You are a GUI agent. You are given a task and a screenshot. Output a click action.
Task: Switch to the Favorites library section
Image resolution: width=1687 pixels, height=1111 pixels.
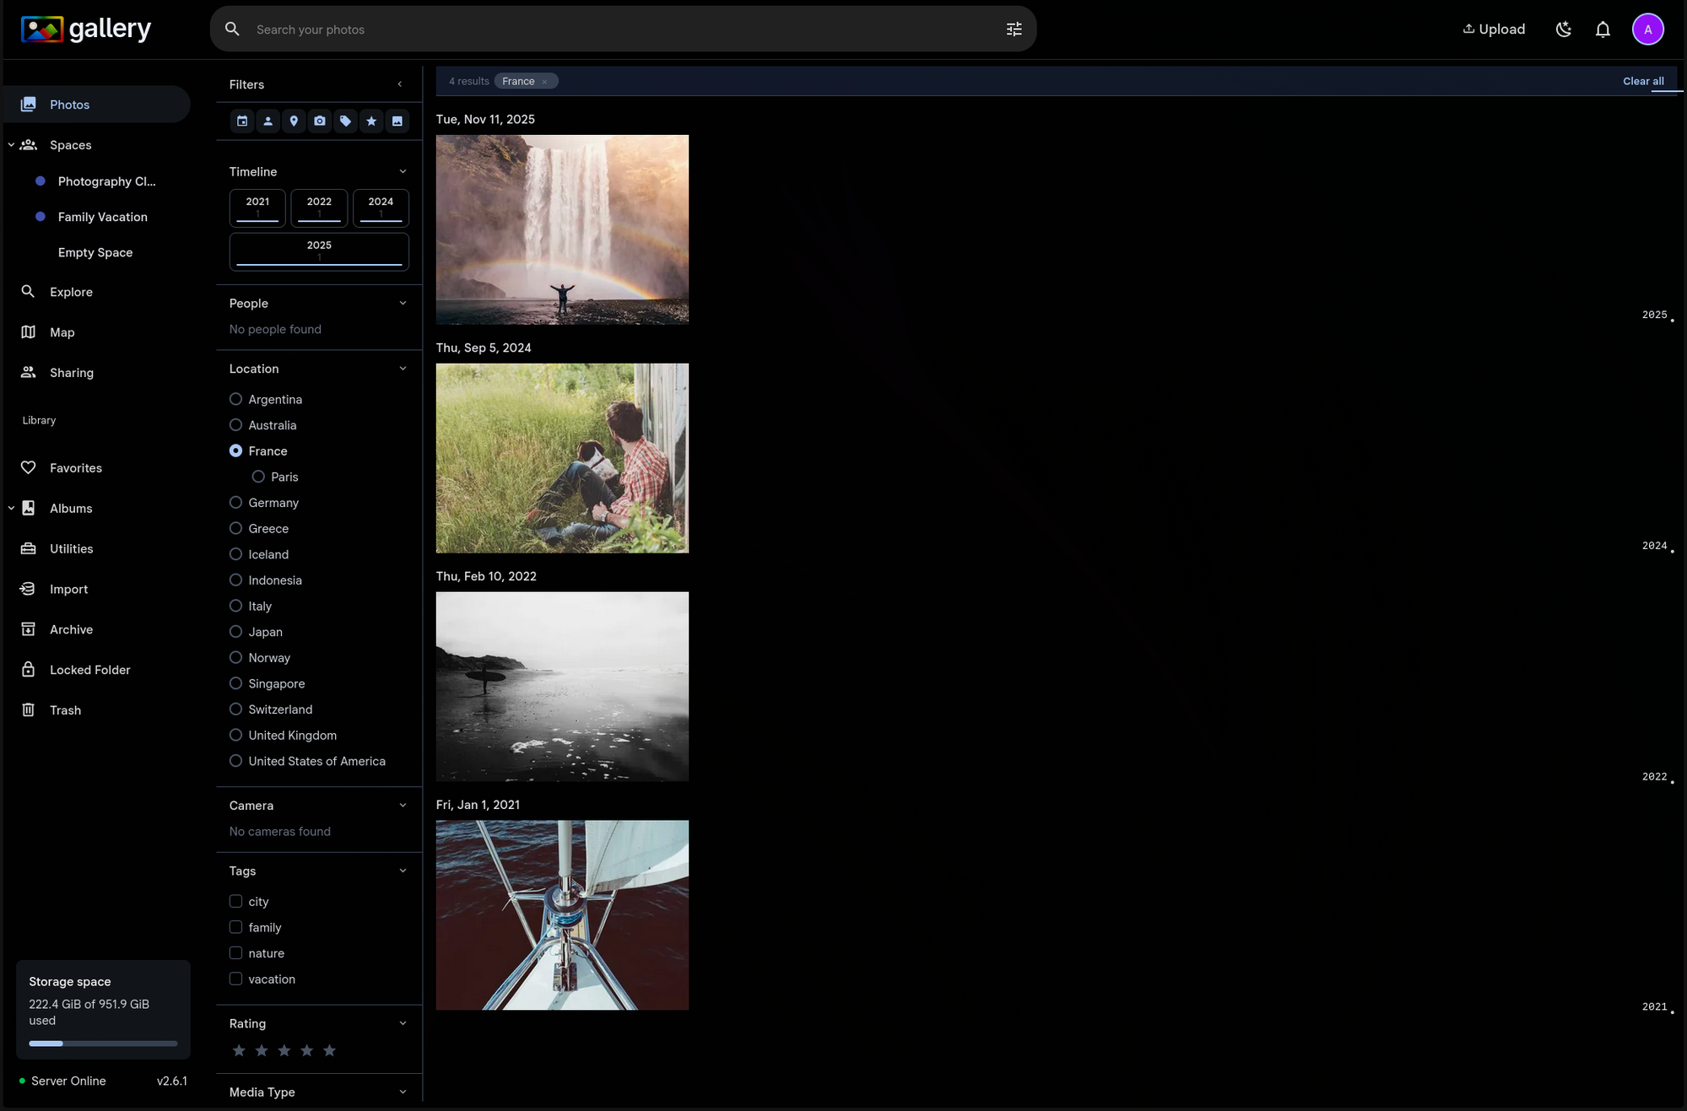74,467
